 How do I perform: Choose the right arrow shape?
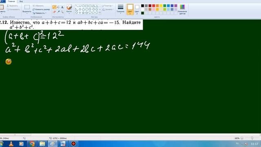click(x=90, y=9)
